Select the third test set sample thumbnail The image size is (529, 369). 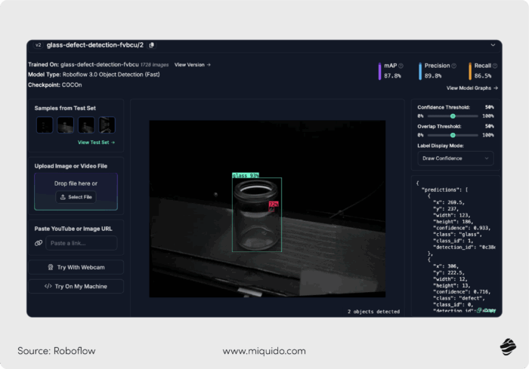[86, 125]
